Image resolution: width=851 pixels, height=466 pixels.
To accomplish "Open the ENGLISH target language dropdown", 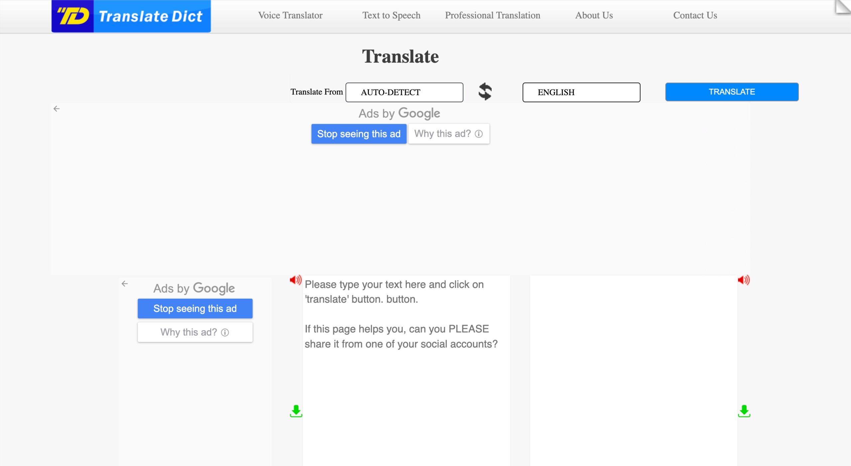I will pyautogui.click(x=581, y=92).
